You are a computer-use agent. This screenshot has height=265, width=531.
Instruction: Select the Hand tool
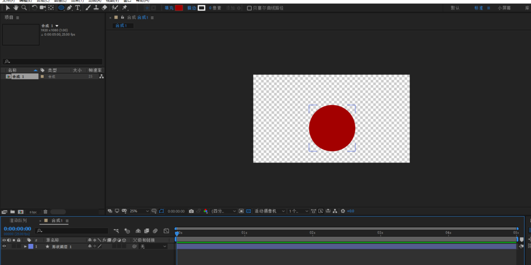pos(16,8)
